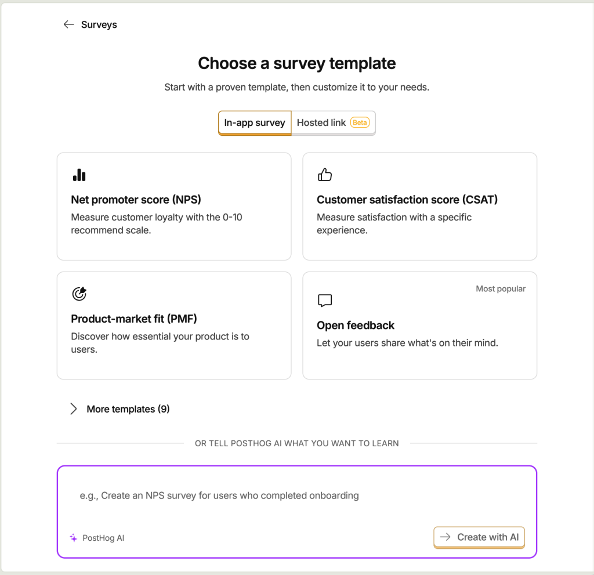Click the Create with AI button
The height and width of the screenshot is (575, 594).
[479, 537]
